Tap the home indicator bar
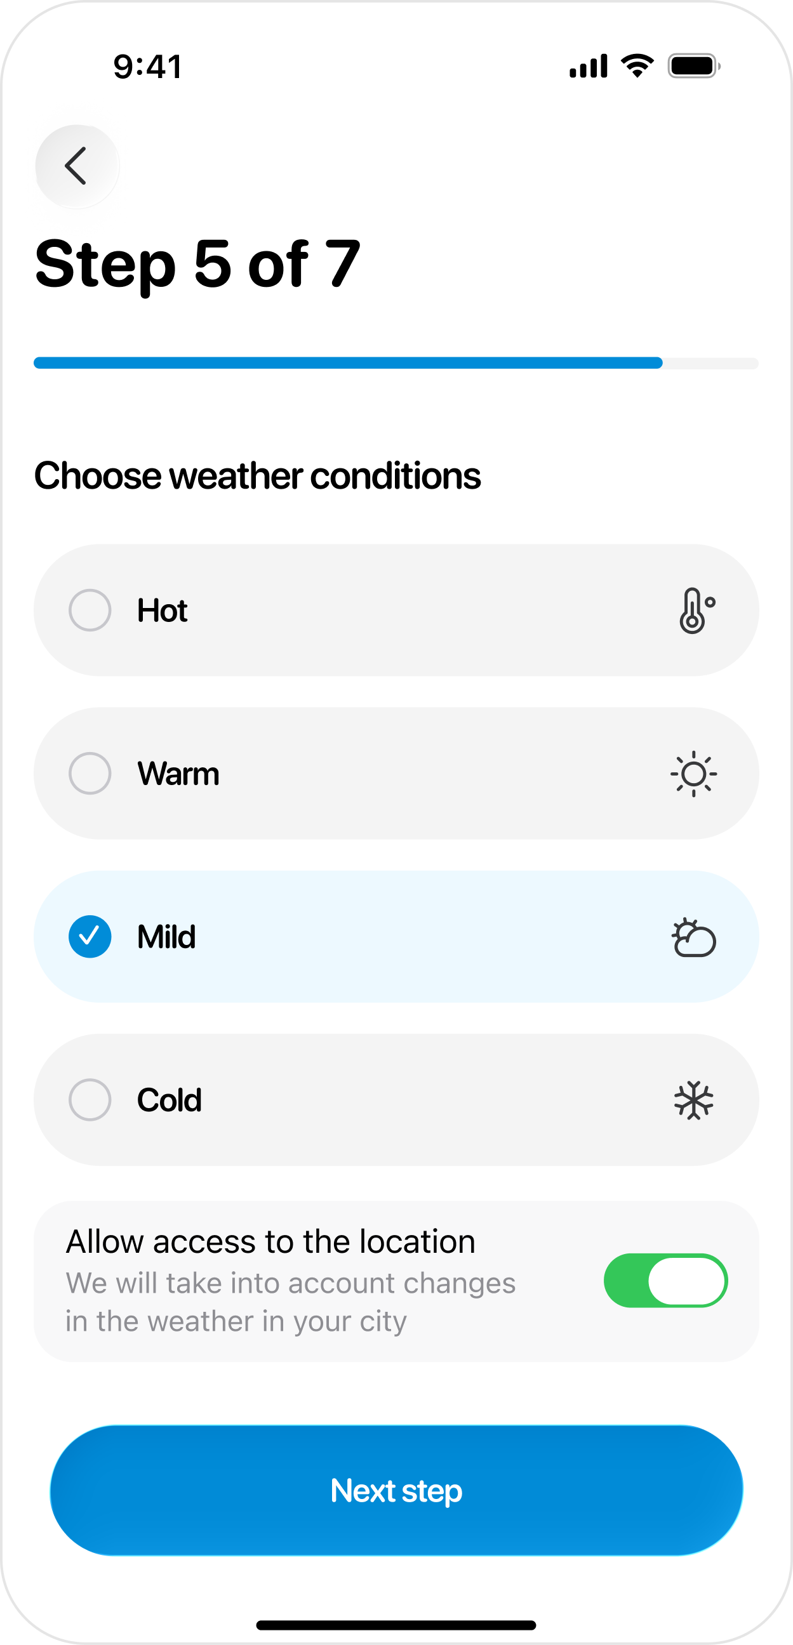The width and height of the screenshot is (793, 1645). (396, 1625)
